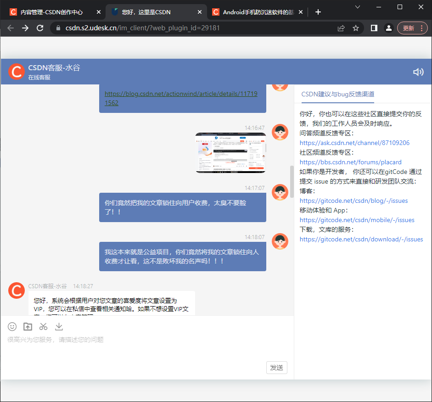432x402 pixels.
Task: Click the 更新 update button
Action: tap(409, 28)
